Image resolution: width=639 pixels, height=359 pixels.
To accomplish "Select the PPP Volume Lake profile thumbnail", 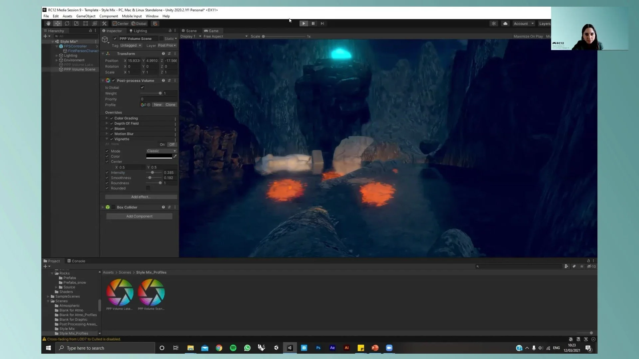I will point(119,293).
